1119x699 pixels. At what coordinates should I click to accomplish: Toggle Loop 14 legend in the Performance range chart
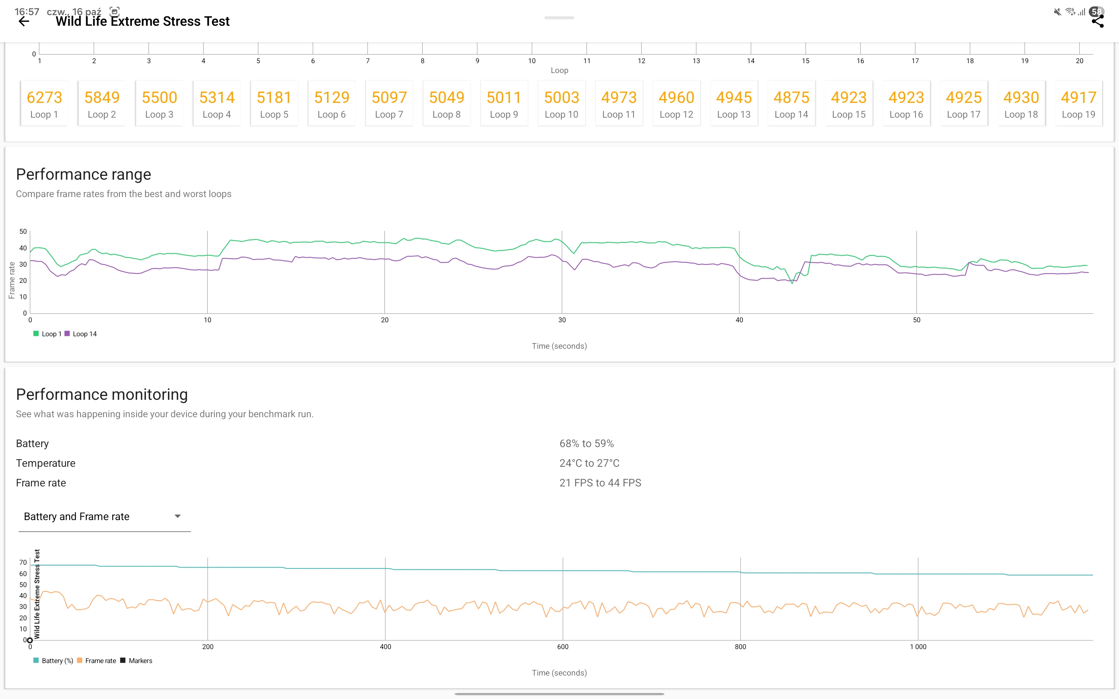(81, 334)
